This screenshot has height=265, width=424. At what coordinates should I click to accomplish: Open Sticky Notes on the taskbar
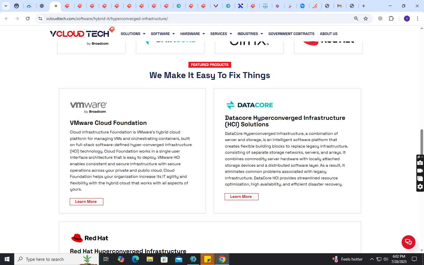208,259
